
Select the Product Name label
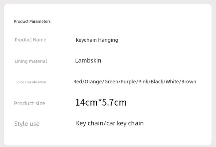(x=30, y=40)
